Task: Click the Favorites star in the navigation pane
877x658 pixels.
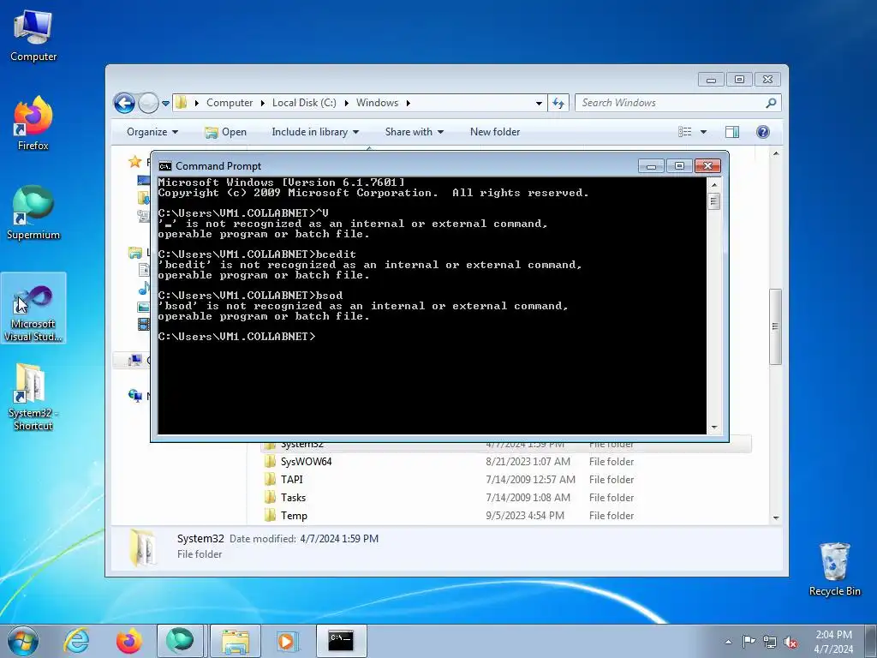Action: 134,162
